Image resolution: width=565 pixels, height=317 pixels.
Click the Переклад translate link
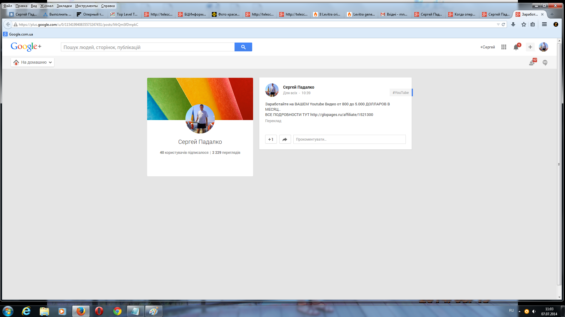pos(273,121)
